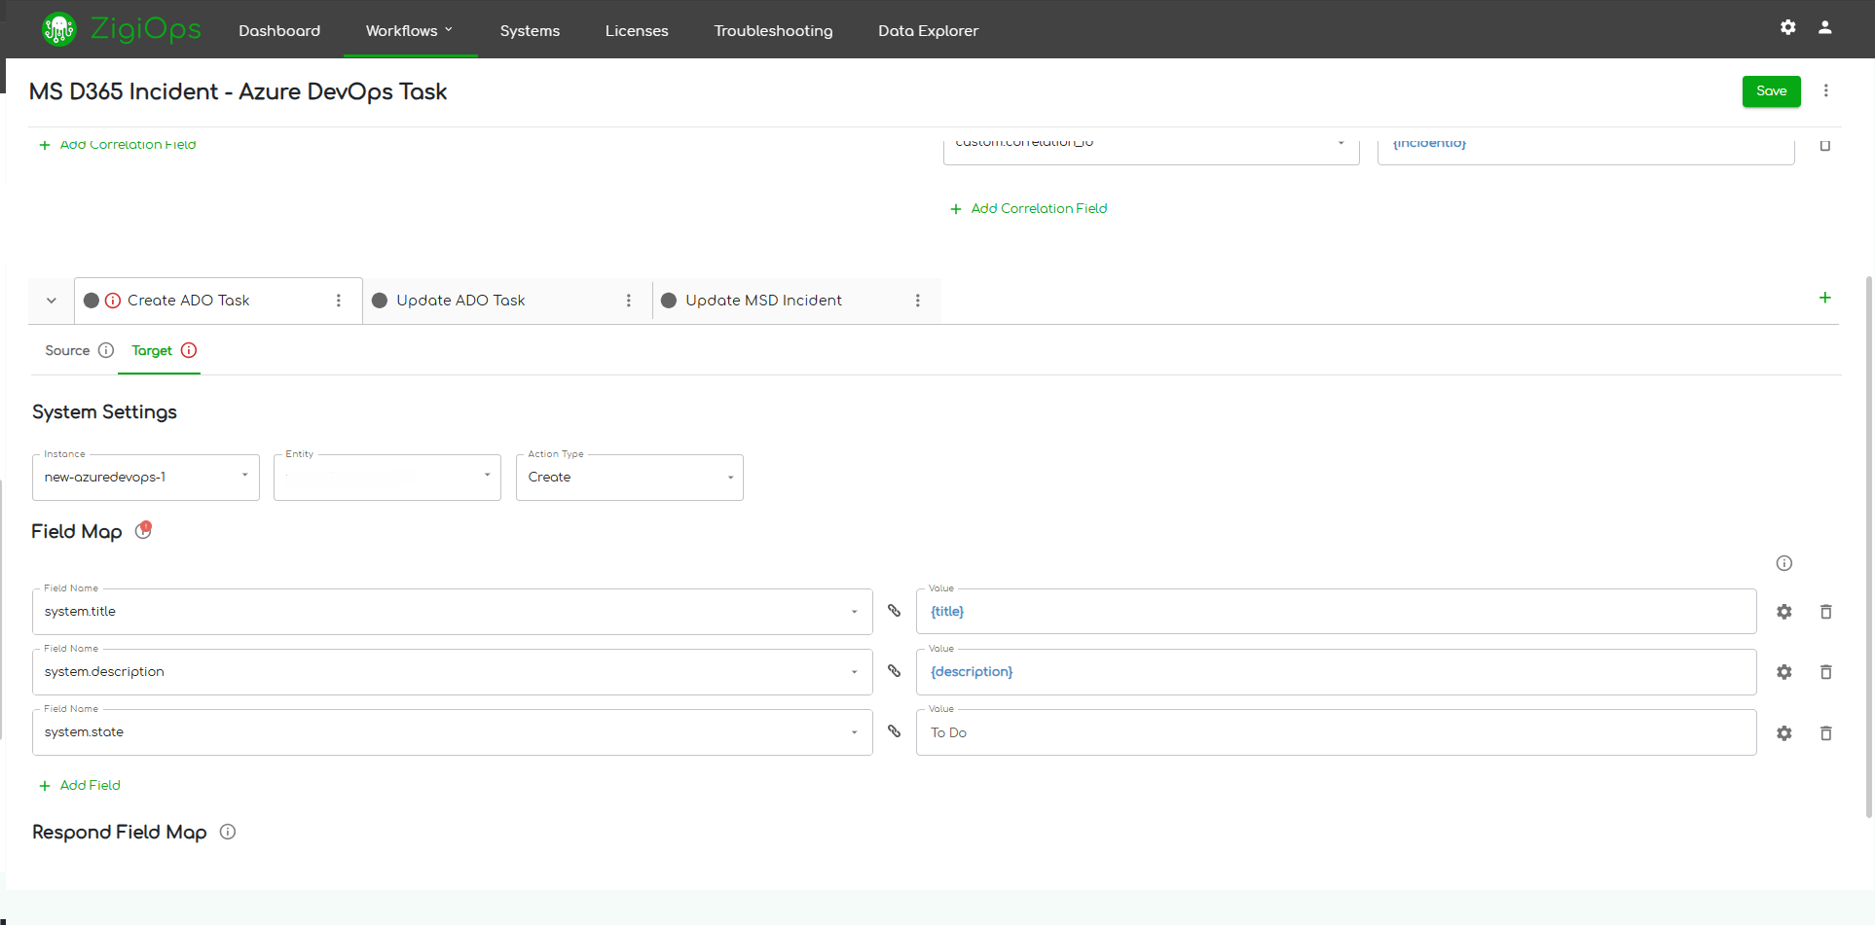Edit the {description} value field
Screen dimensions: 1875x925
[1336, 672]
